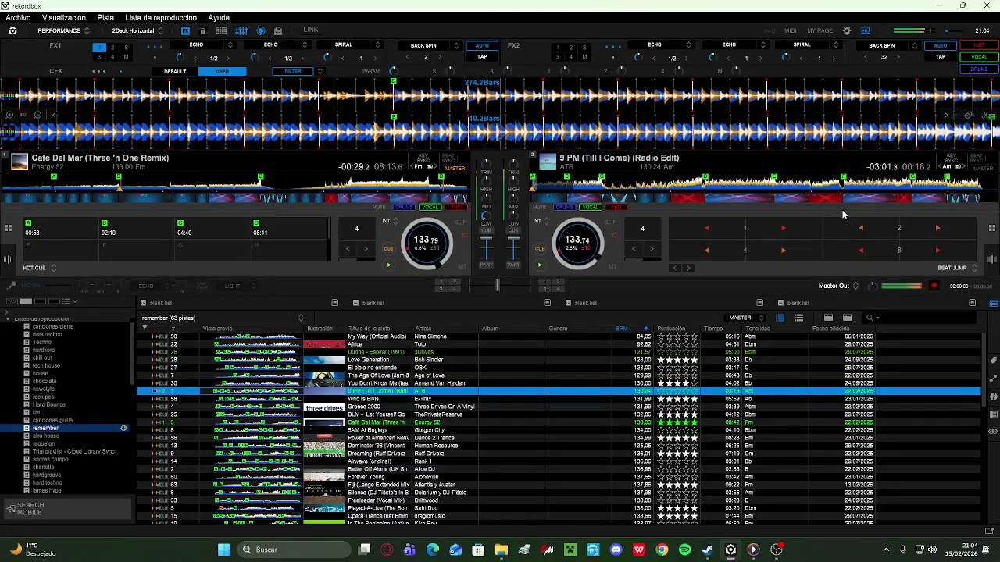Open PERFORMANCE mode dropdown
Image resolution: width=1000 pixels, height=562 pixels.
[x=63, y=30]
